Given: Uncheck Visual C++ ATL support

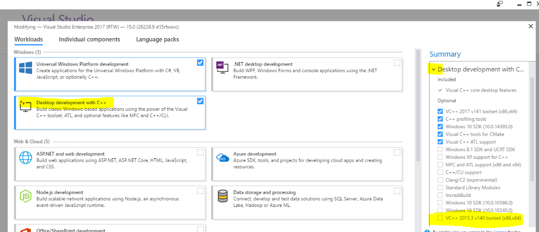Looking at the screenshot, I should pyautogui.click(x=440, y=142).
